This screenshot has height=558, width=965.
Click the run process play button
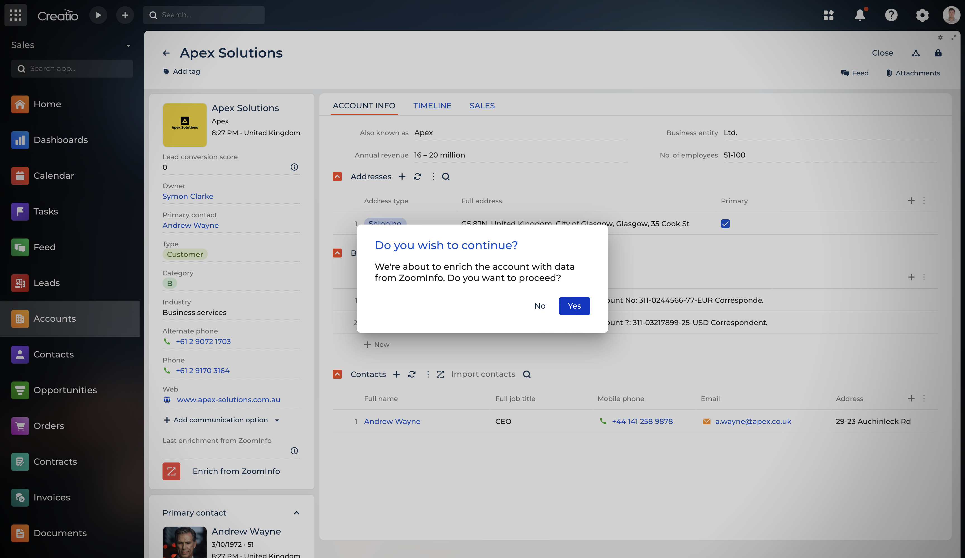98,15
